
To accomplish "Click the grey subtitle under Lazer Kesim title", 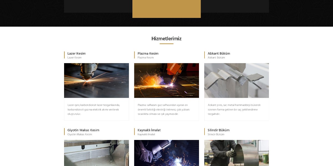I will tap(74, 58).
